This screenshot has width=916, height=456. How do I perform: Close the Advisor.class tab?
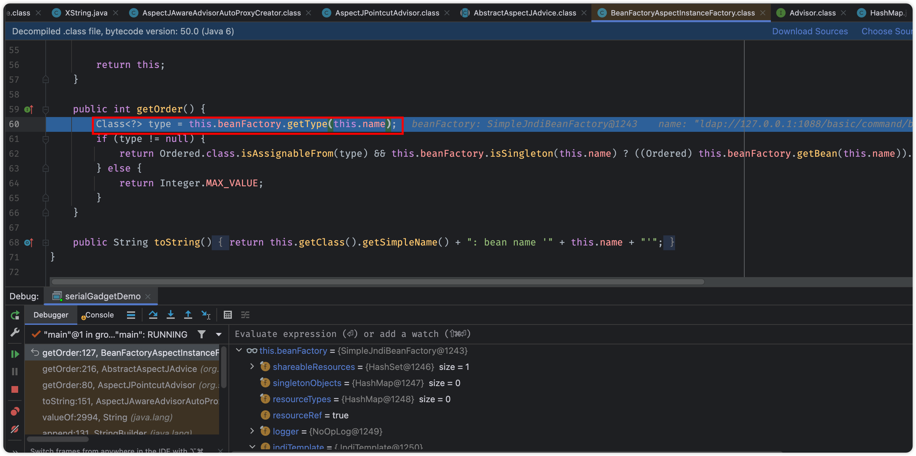pyautogui.click(x=843, y=13)
